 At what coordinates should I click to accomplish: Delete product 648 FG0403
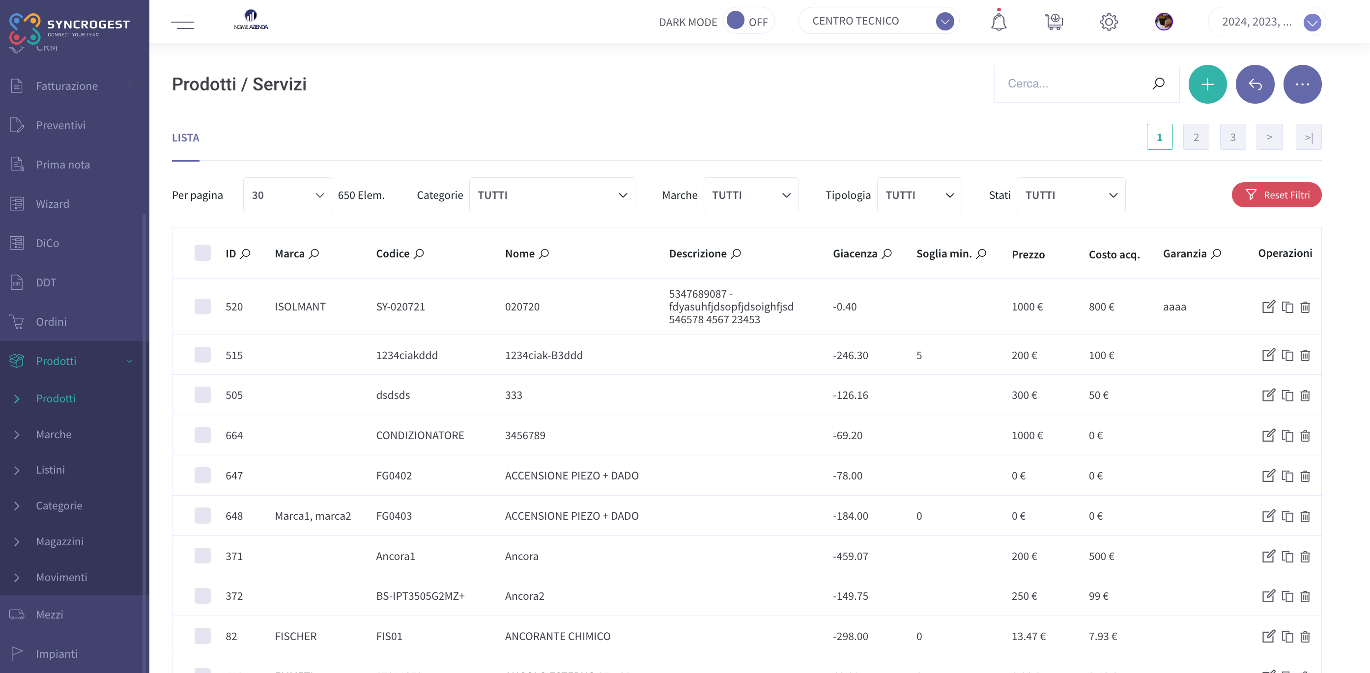tap(1305, 516)
